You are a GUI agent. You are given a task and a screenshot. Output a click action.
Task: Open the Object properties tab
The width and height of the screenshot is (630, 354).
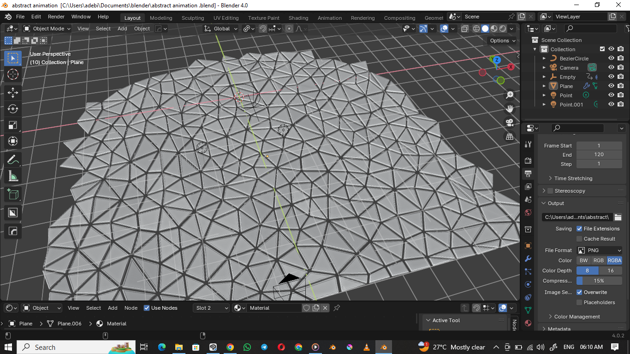[x=529, y=245]
